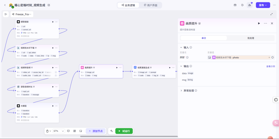
Task: Open more options on the 获取音频时长 node
Action: [x=56, y=87]
